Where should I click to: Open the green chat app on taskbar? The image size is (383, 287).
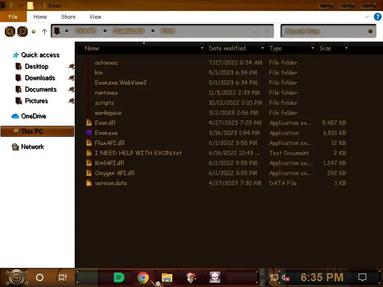119,277
